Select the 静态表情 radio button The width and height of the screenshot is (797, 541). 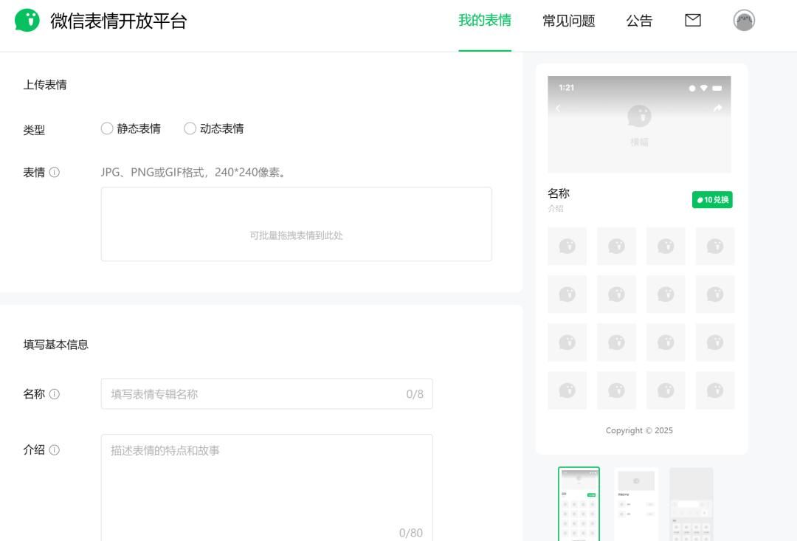click(106, 128)
